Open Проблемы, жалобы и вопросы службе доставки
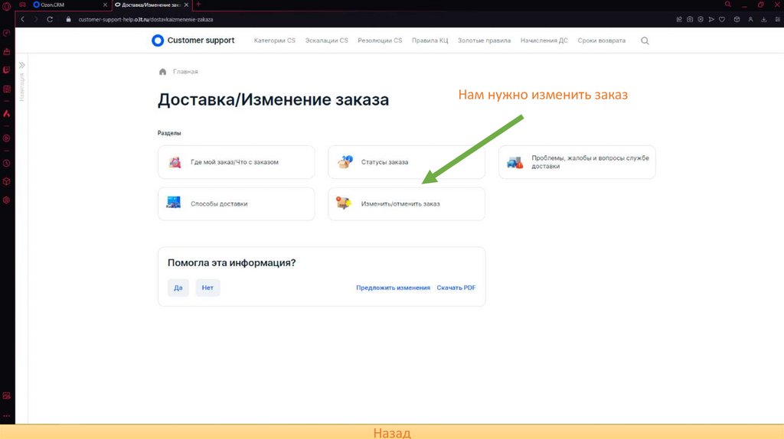 pos(577,162)
